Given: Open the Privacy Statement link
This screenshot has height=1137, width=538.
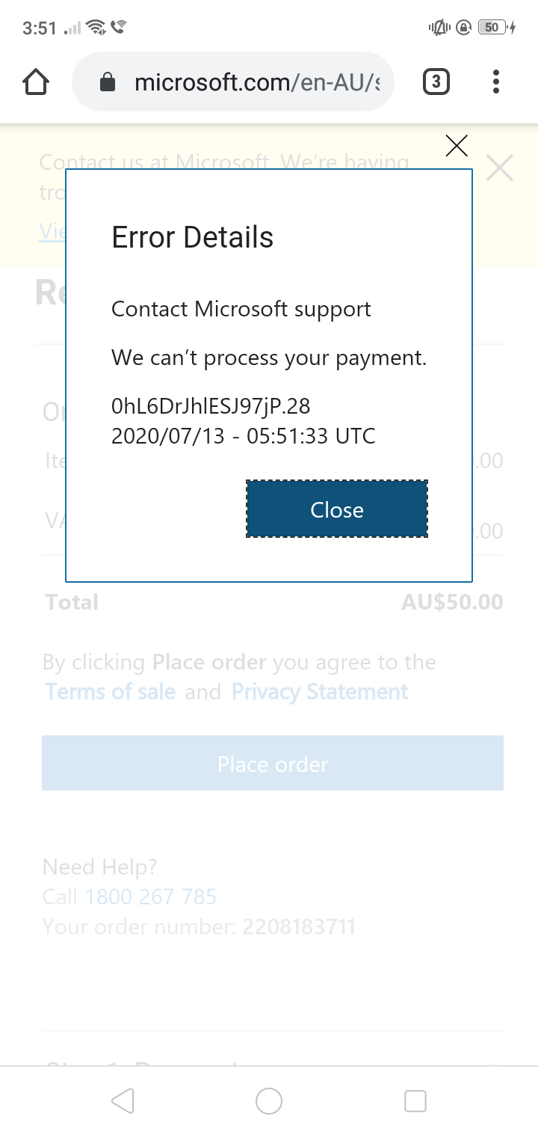Looking at the screenshot, I should tap(320, 692).
